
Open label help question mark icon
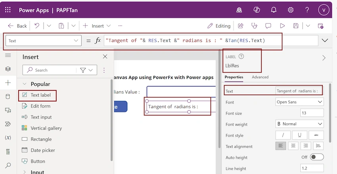pyautogui.click(x=241, y=57)
